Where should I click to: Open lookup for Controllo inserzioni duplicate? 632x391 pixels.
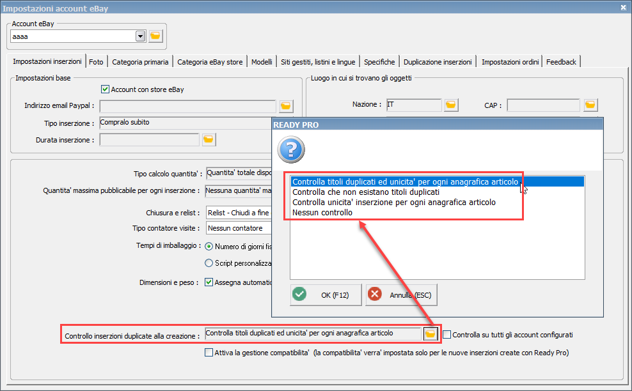431,334
